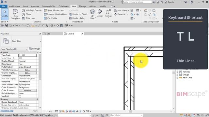Viewport: 209px width, 117px height.
Task: Open the Plan Views dropdown
Action: click(121, 10)
